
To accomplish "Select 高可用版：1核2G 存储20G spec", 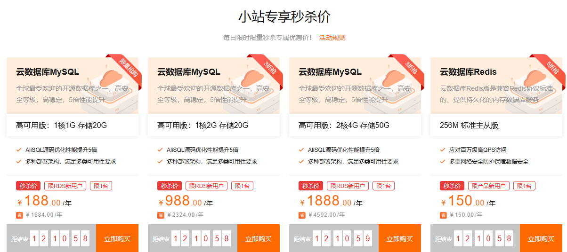I will point(214,125).
